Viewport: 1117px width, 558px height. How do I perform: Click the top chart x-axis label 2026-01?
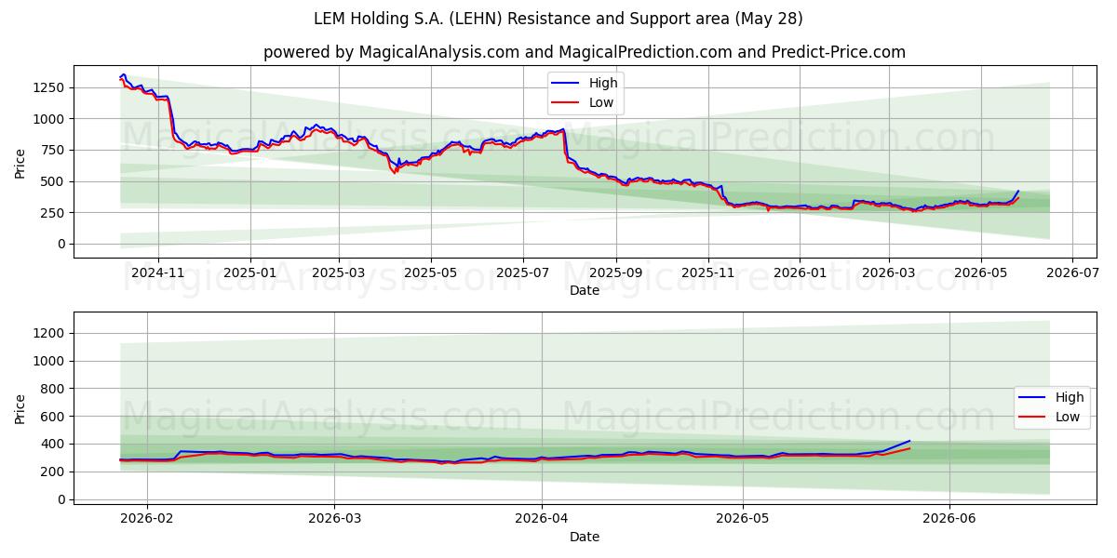coord(800,272)
